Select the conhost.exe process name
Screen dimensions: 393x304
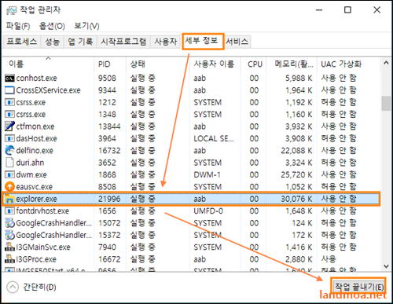point(36,78)
